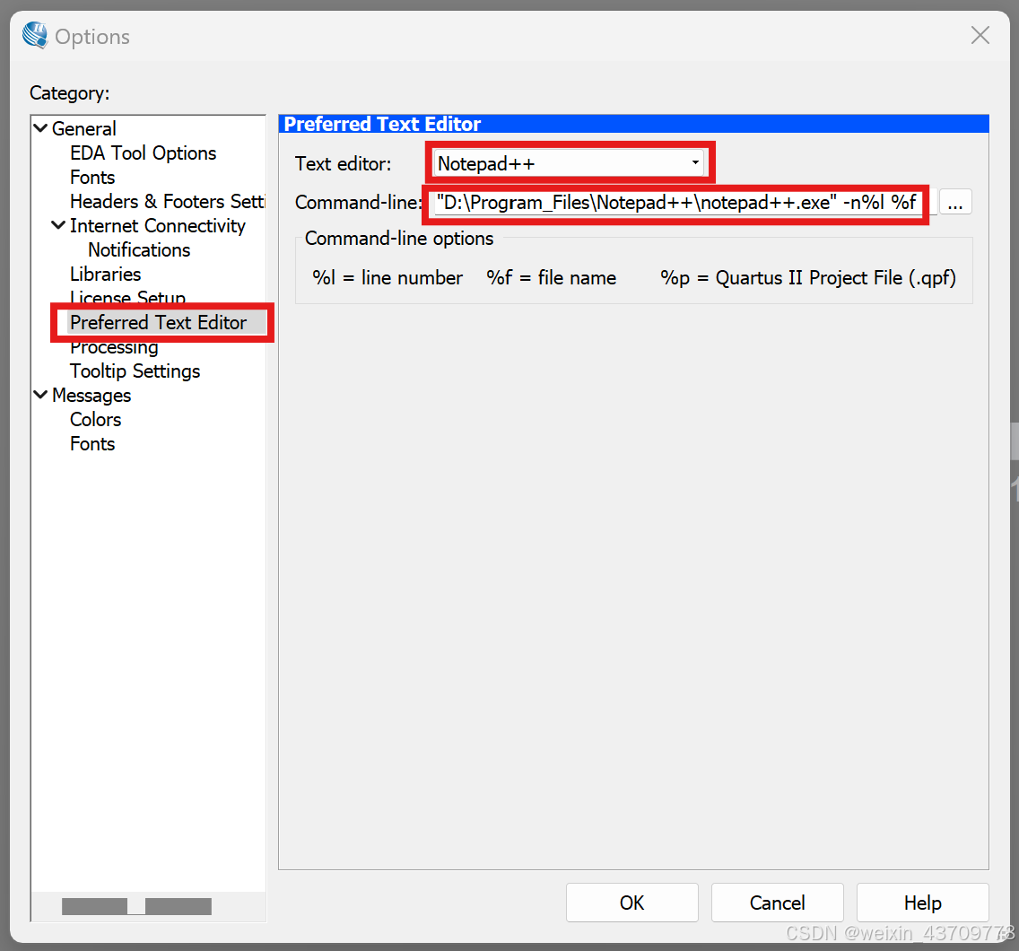Collapse the General category
Screen dimensions: 1019x951
pos(40,128)
